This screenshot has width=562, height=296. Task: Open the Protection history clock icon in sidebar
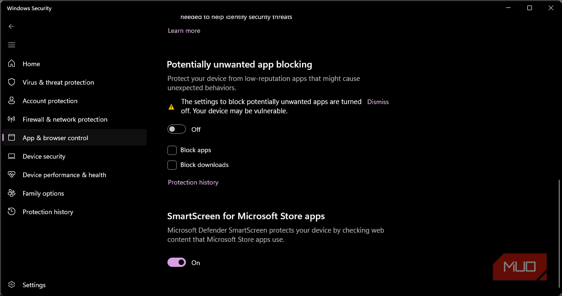pos(12,212)
